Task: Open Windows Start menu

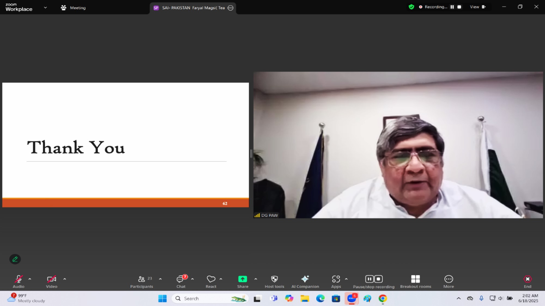Action: (x=162, y=298)
